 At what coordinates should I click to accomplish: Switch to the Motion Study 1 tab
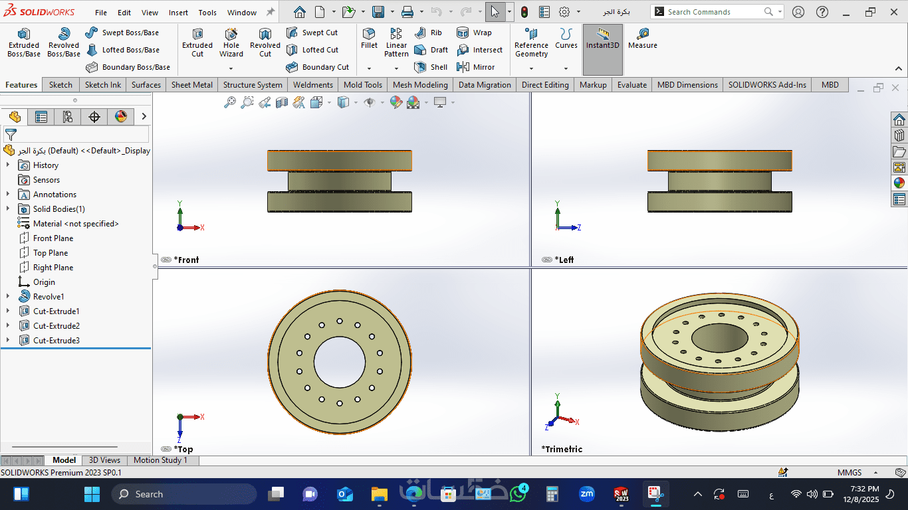tap(160, 460)
